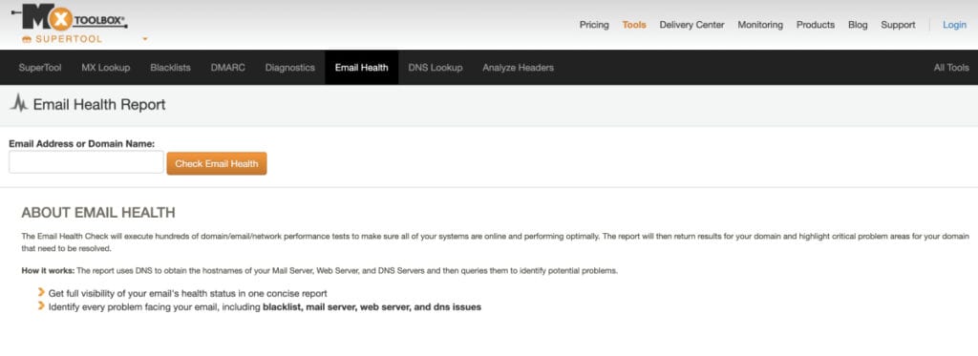Open the Blacklists tab
Image resolution: width=978 pixels, height=356 pixels.
[x=170, y=68]
